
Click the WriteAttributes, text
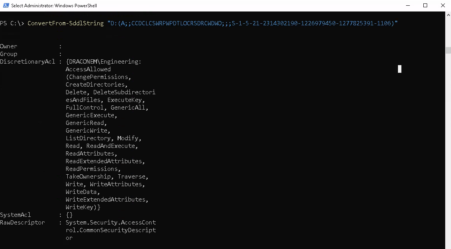(118, 184)
